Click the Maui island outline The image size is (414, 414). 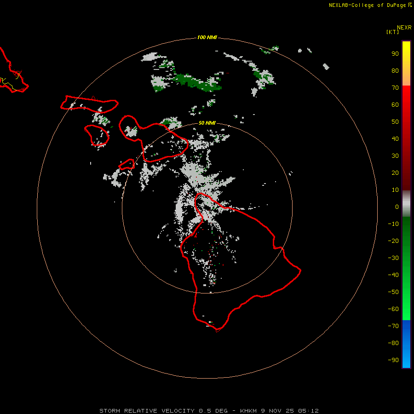[x=153, y=138]
